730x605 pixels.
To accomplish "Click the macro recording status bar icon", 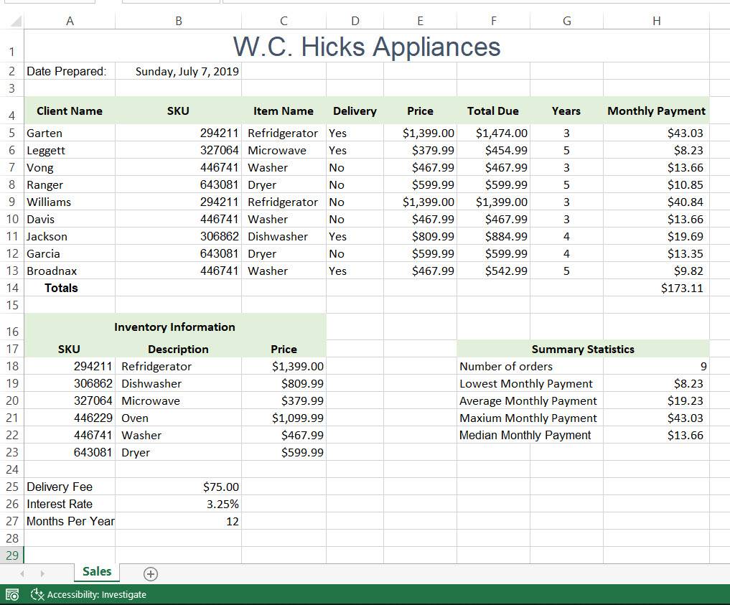I will click(x=13, y=595).
